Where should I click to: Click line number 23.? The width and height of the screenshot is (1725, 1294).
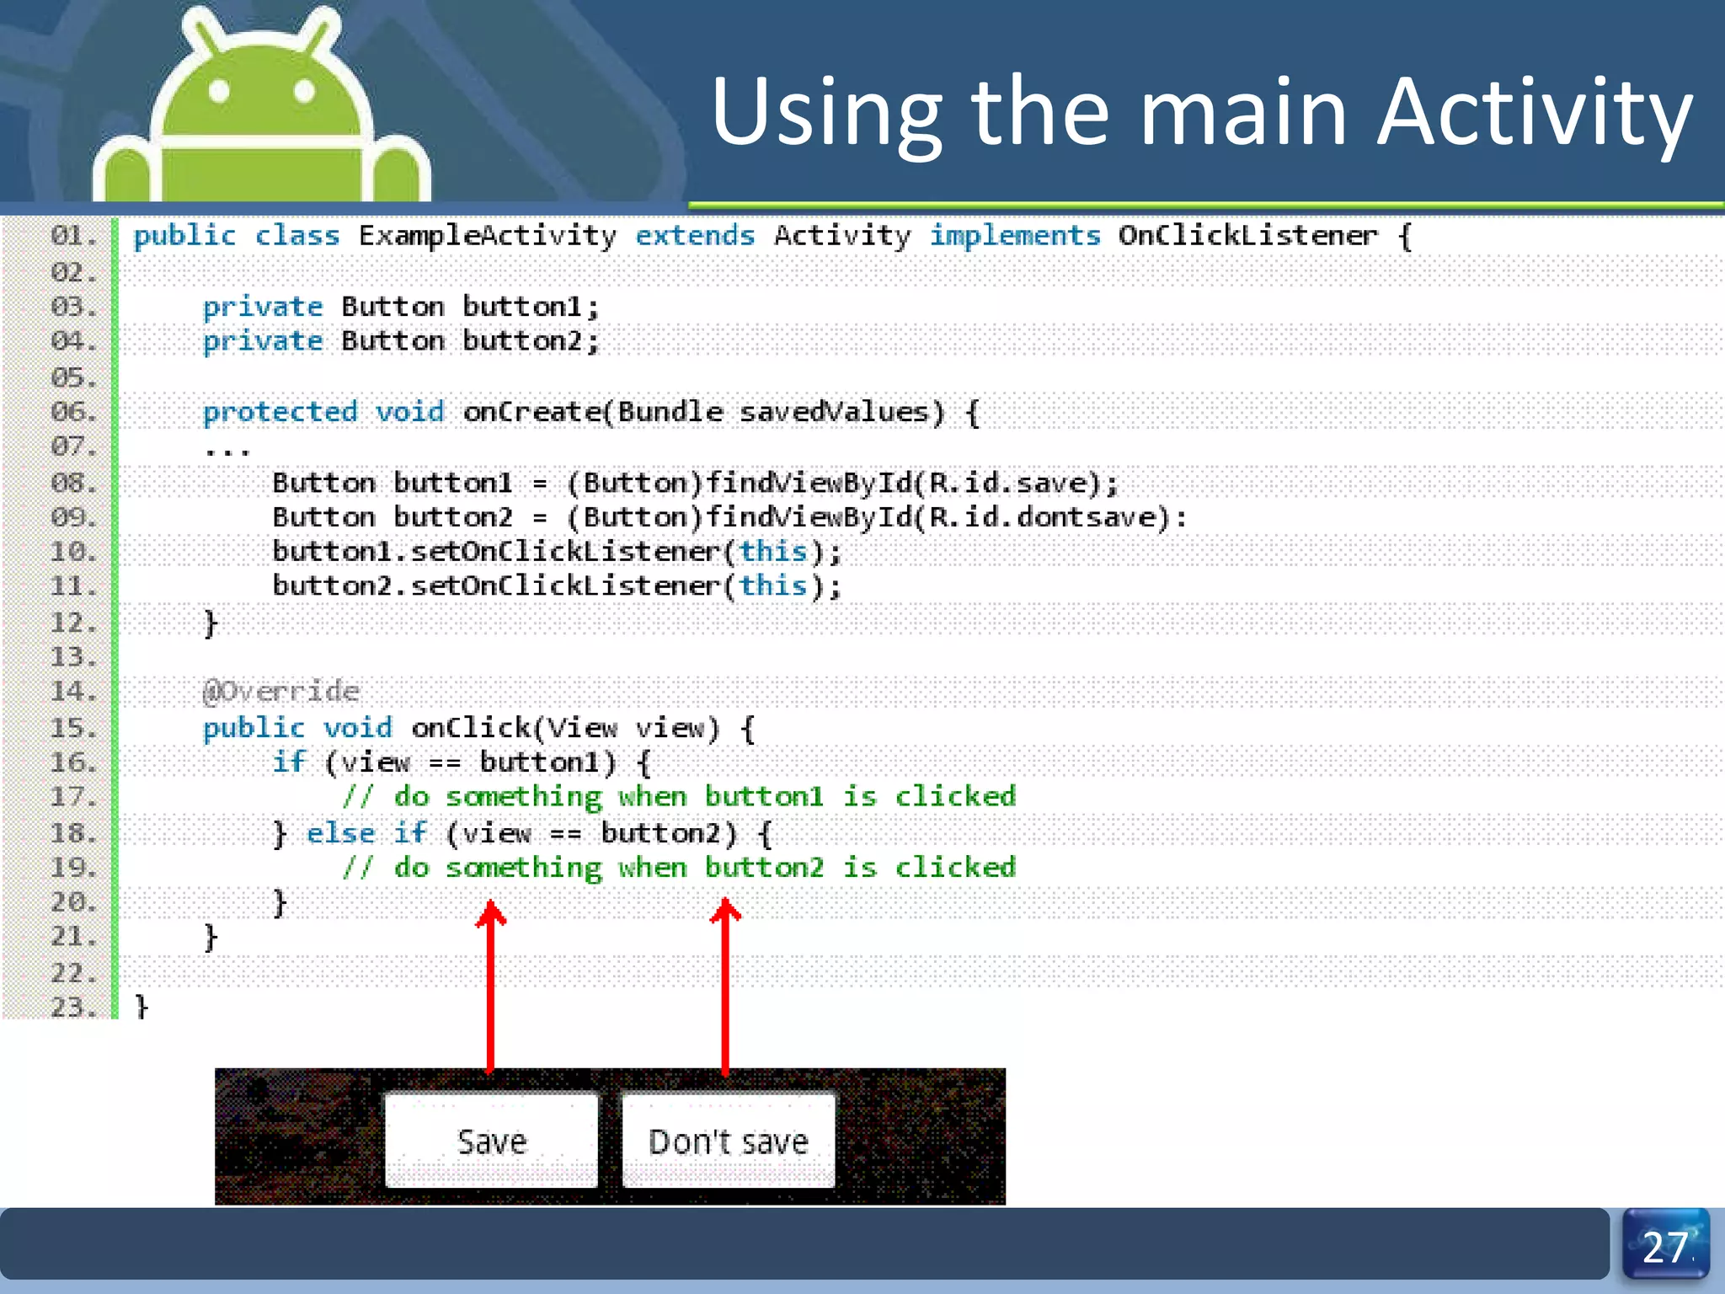coord(73,1007)
